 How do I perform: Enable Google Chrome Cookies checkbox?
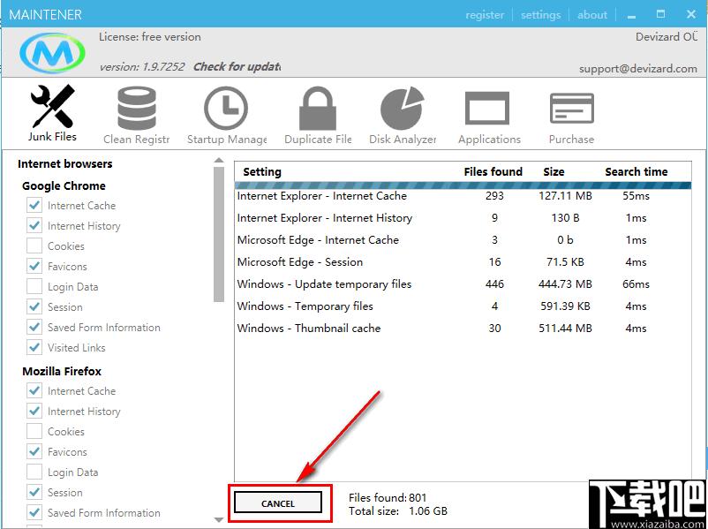(34, 246)
